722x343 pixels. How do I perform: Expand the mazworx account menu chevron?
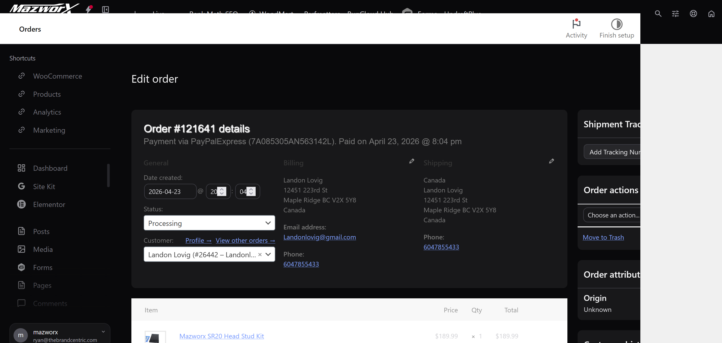point(103,332)
